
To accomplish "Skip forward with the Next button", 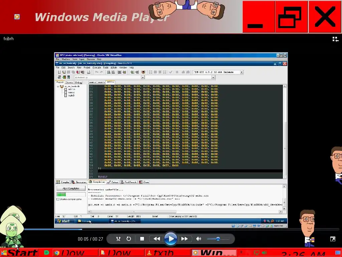I will pos(184,239).
